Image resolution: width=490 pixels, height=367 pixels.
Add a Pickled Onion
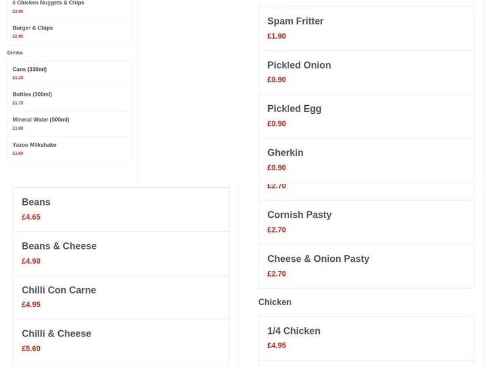(299, 65)
